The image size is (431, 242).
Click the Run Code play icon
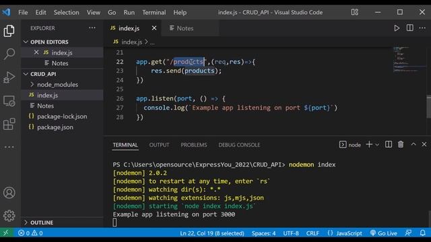coord(397,28)
